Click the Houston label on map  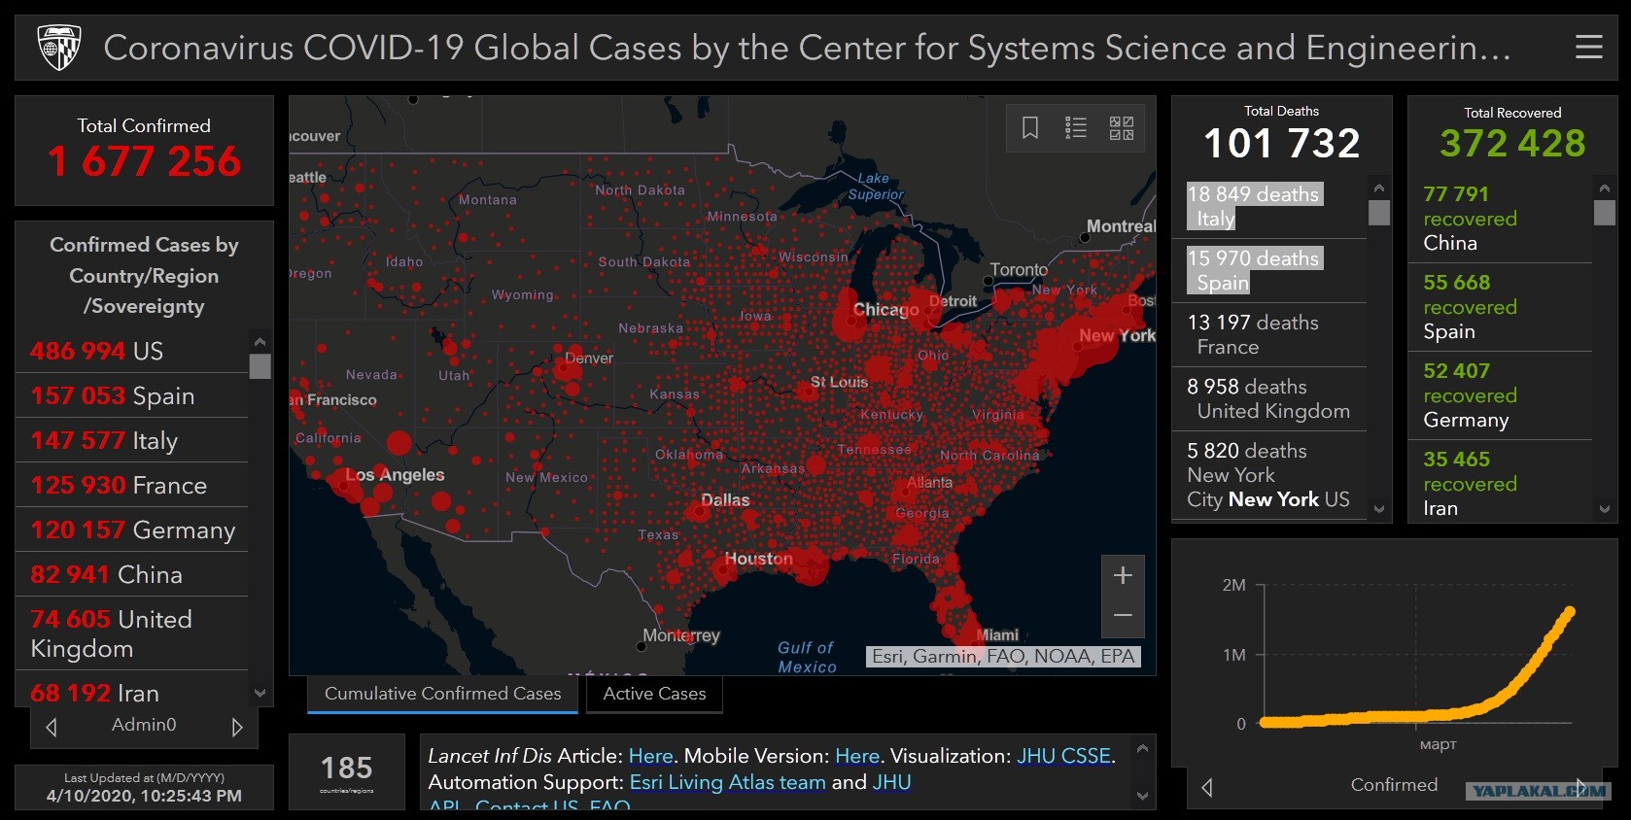[x=758, y=559]
